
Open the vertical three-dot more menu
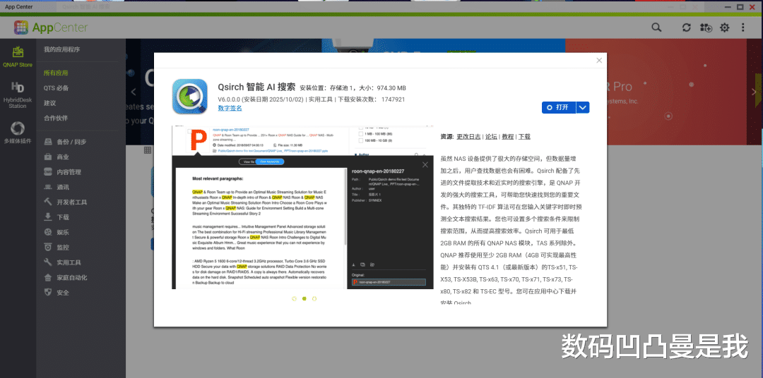743,28
